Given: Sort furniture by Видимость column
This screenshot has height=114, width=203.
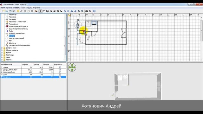Looking at the screenshot, I should click(x=60, y=65).
